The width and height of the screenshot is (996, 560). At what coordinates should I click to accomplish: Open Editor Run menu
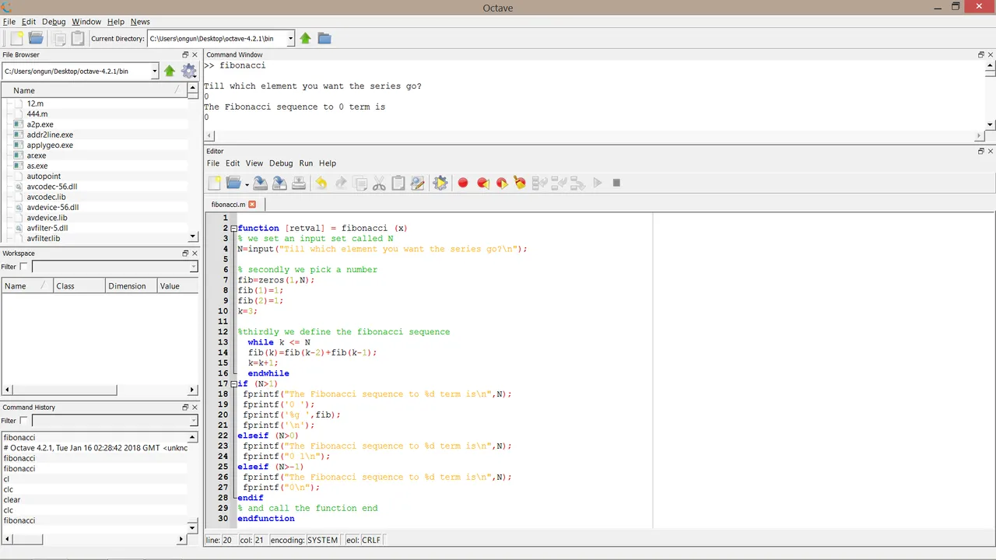coord(306,163)
